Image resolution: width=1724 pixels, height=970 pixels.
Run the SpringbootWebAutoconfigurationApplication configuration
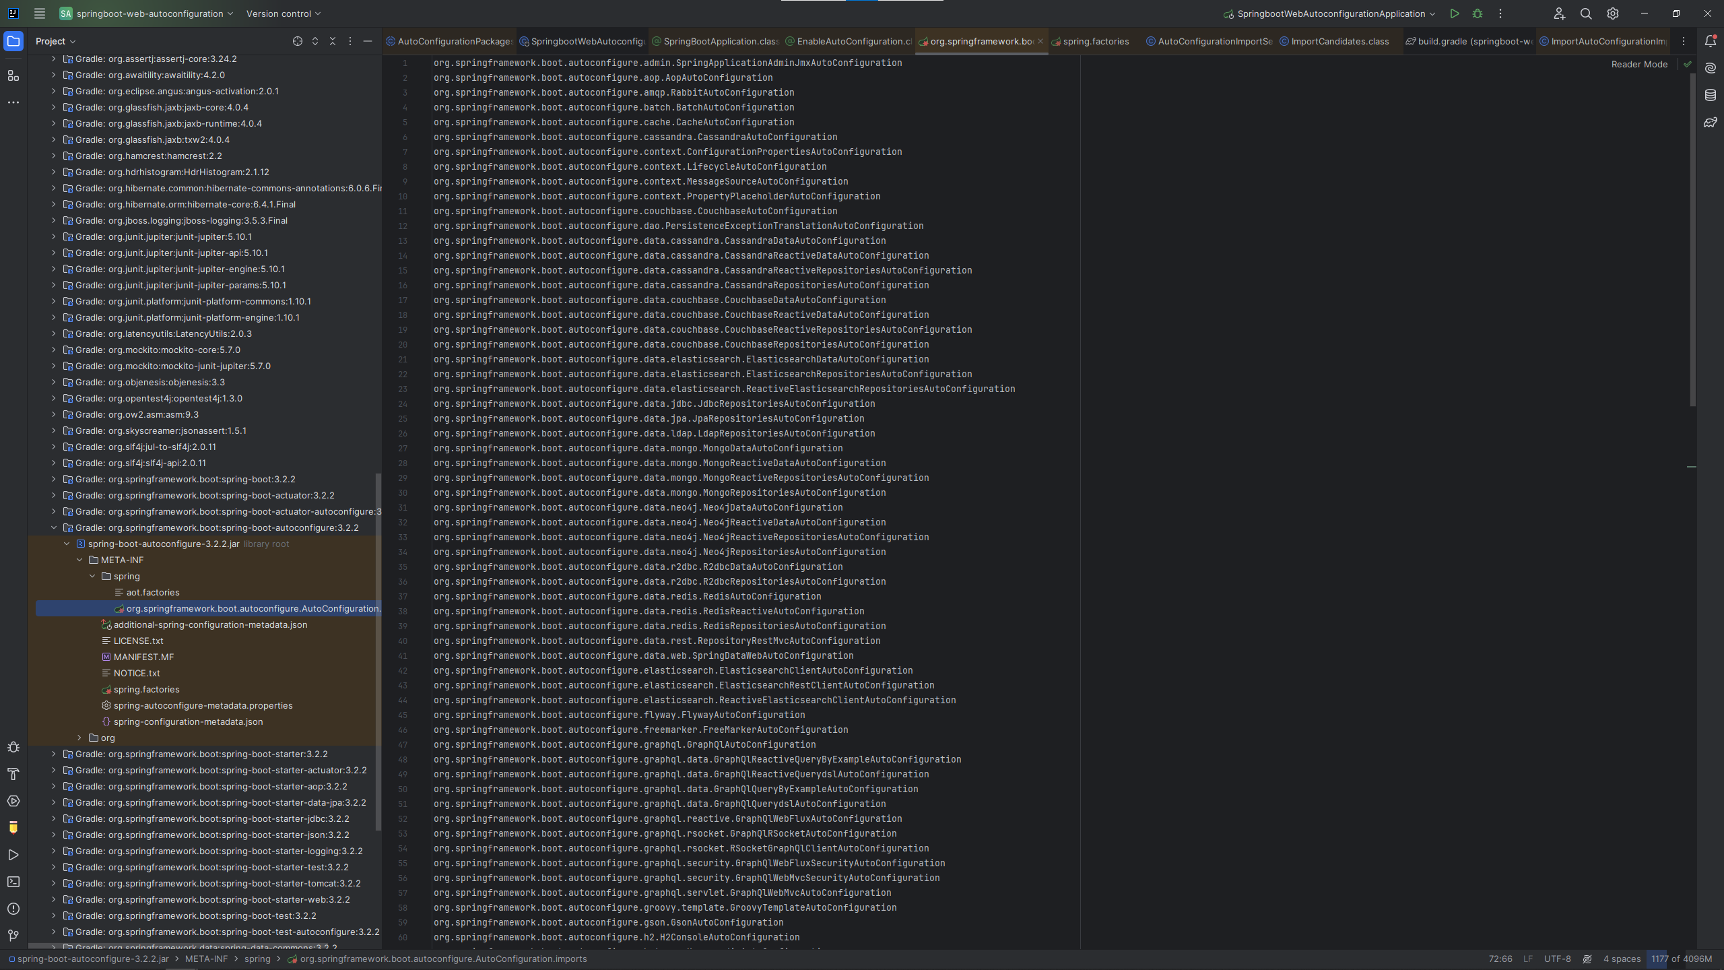[x=1455, y=13]
